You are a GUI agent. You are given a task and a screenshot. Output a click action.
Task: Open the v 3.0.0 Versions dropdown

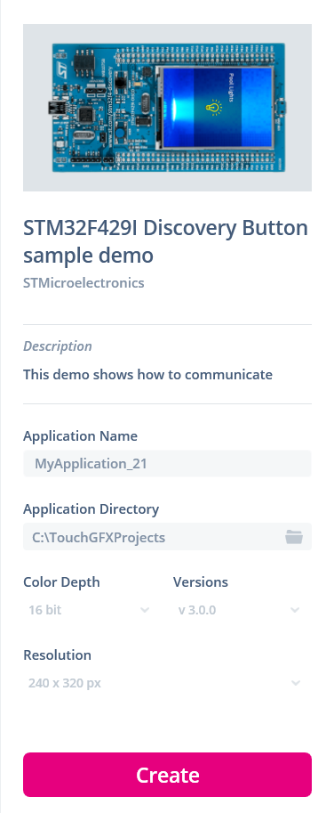coord(239,610)
